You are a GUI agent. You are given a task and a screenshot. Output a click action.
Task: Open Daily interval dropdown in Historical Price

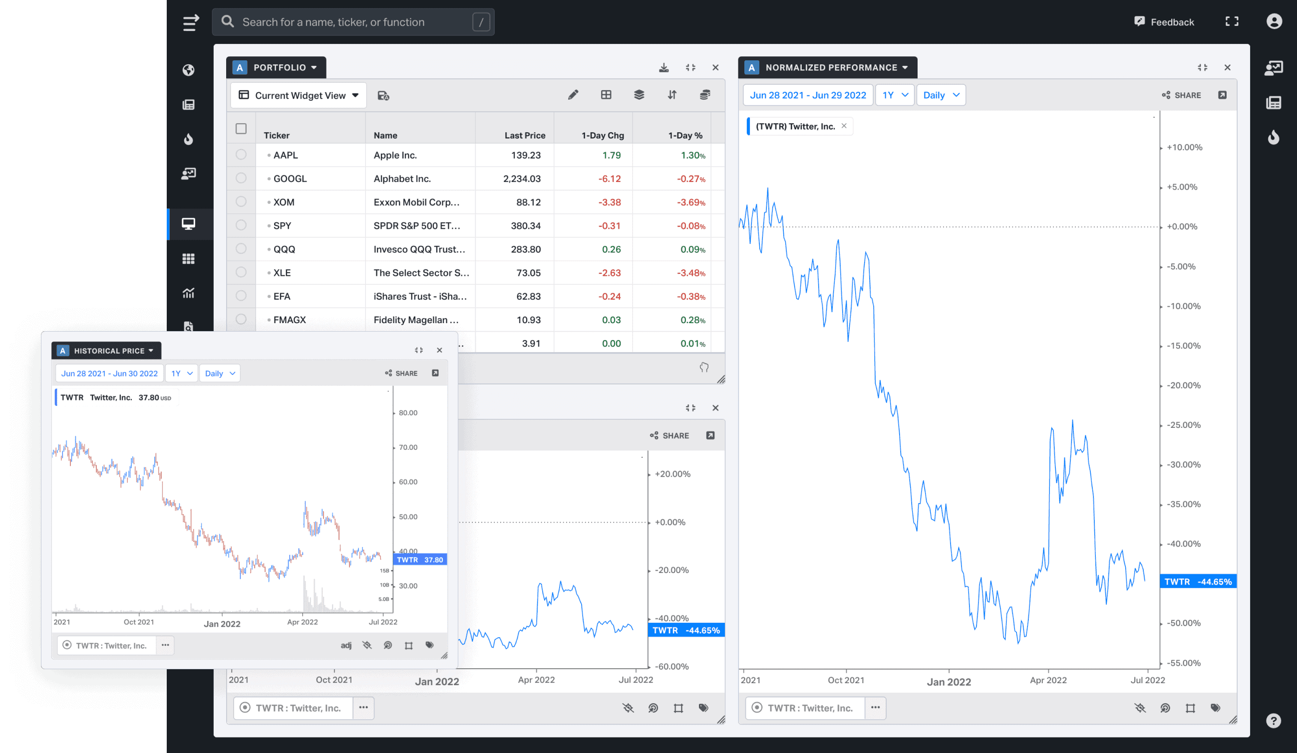click(220, 374)
